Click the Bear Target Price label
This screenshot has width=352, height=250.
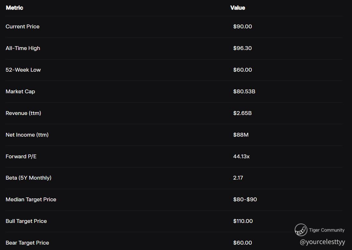(27, 243)
